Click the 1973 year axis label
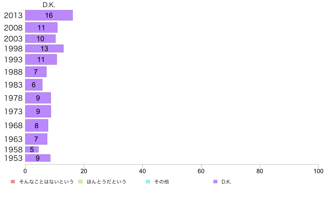Viewport: 326px width, 202px height. click(x=13, y=111)
